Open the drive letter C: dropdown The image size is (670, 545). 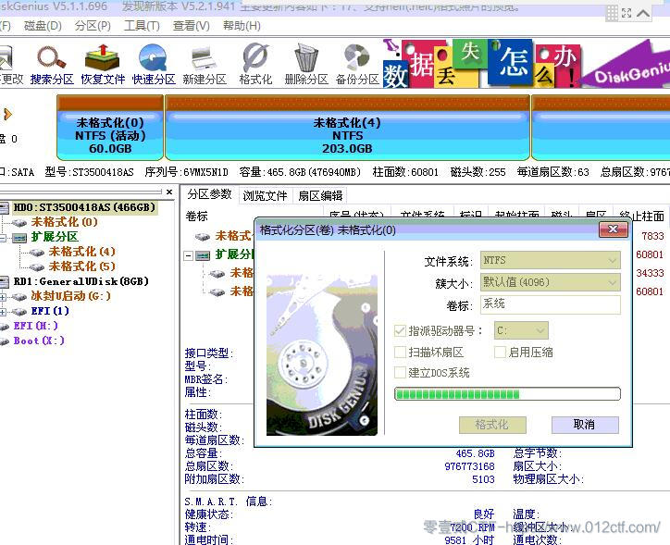pos(521,330)
